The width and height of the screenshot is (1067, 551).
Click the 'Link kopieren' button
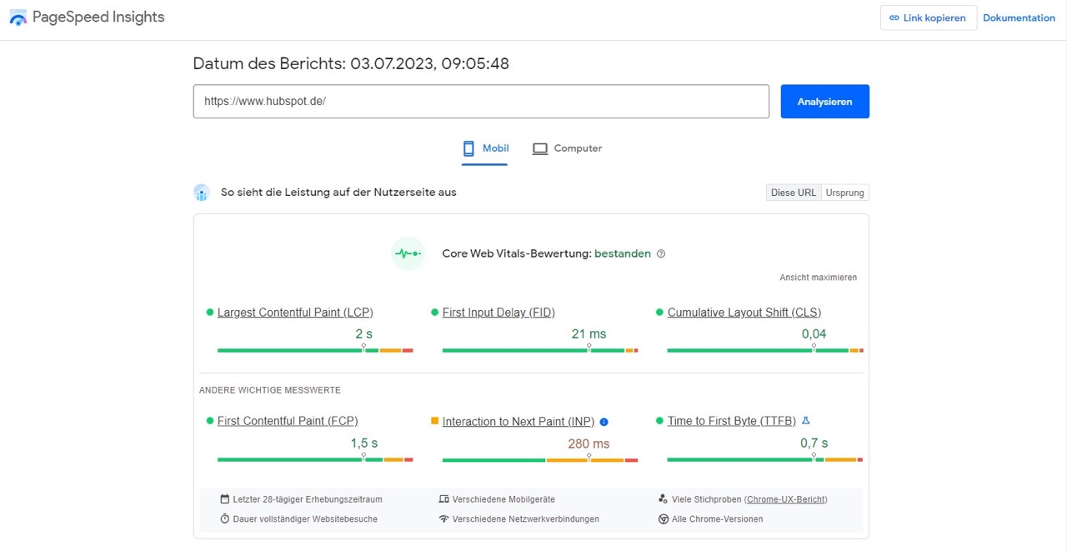928,18
